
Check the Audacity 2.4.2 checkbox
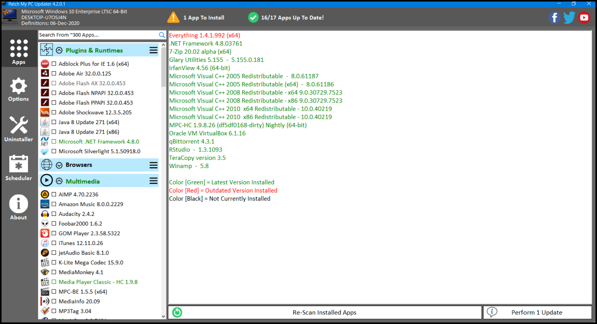tap(54, 214)
